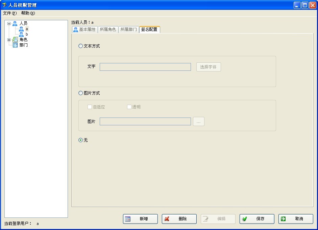
Task: Collapse the 人员 tree node
Action: pos(9,23)
